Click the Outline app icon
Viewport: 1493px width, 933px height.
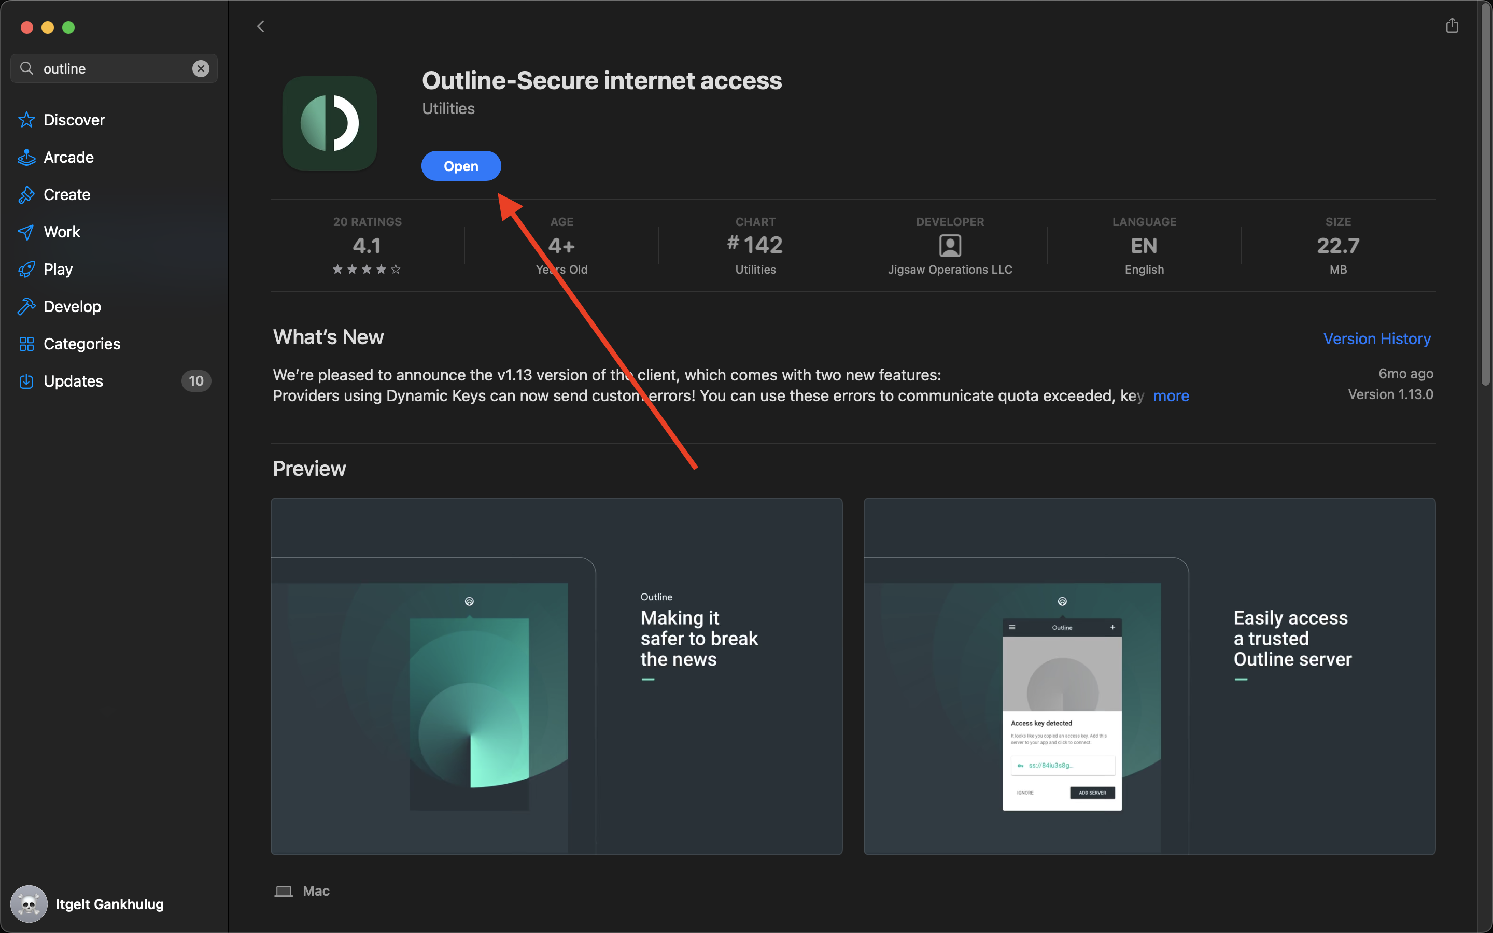tap(330, 123)
